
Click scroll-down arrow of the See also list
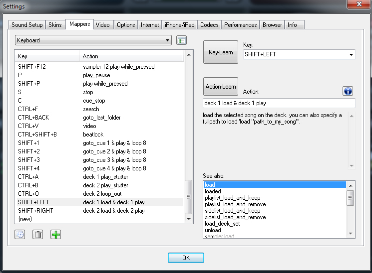tap(351, 233)
